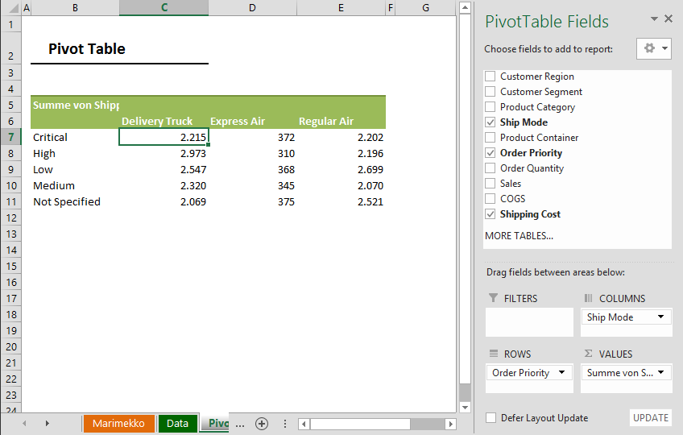Show previous sheet tabs with left arrow
Image resolution: width=683 pixels, height=435 pixels.
click(24, 423)
